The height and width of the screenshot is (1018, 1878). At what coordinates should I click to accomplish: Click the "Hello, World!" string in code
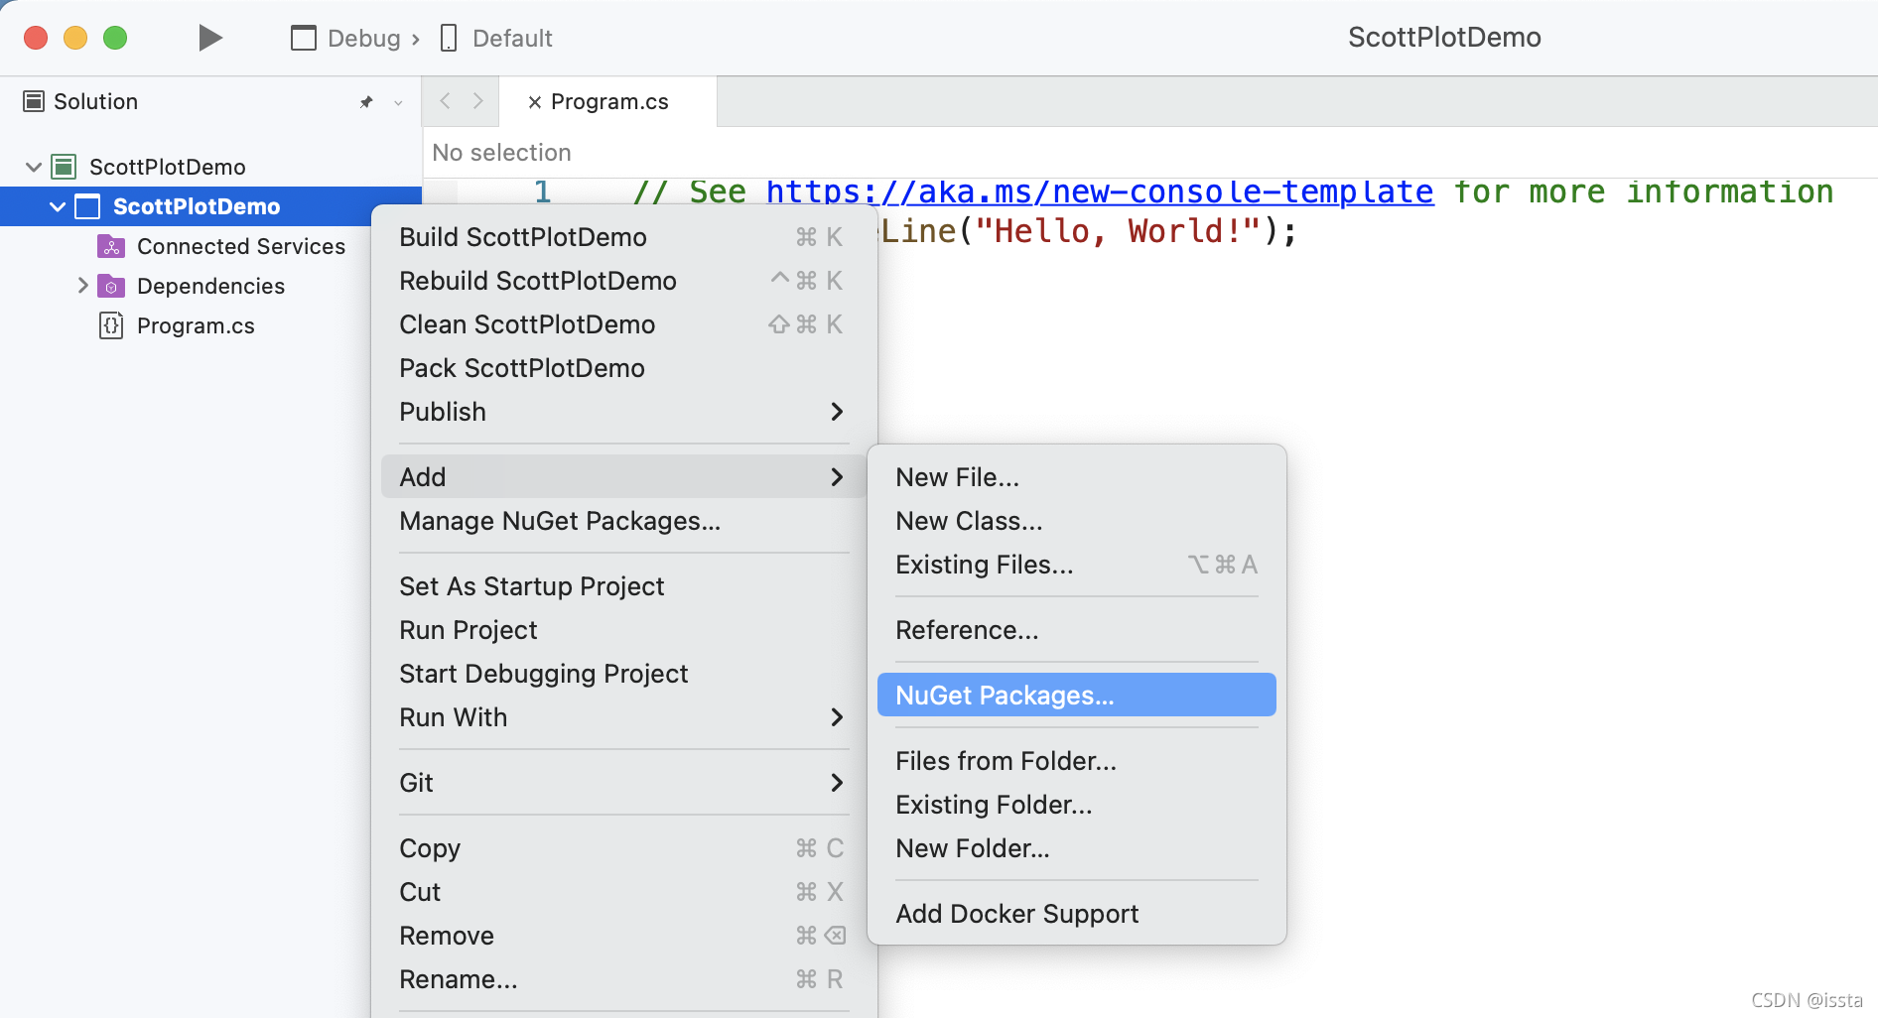(x=1118, y=231)
